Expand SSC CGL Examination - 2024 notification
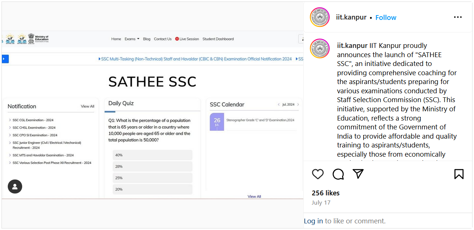 [x=33, y=120]
